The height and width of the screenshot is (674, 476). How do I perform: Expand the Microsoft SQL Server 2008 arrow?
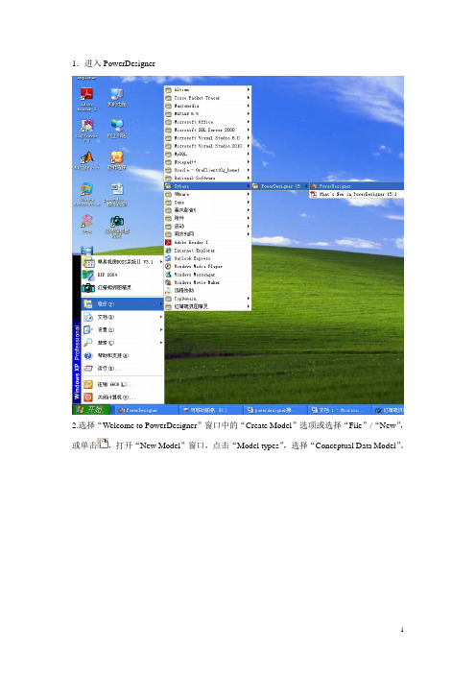(x=249, y=130)
